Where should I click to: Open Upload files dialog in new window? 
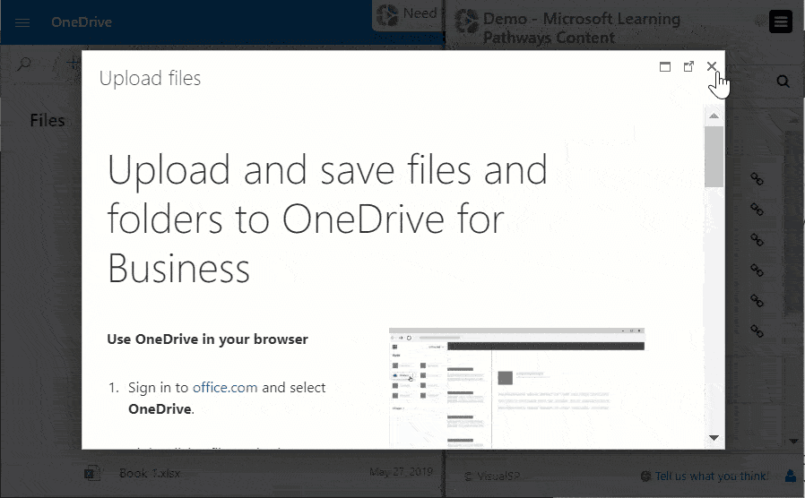688,66
